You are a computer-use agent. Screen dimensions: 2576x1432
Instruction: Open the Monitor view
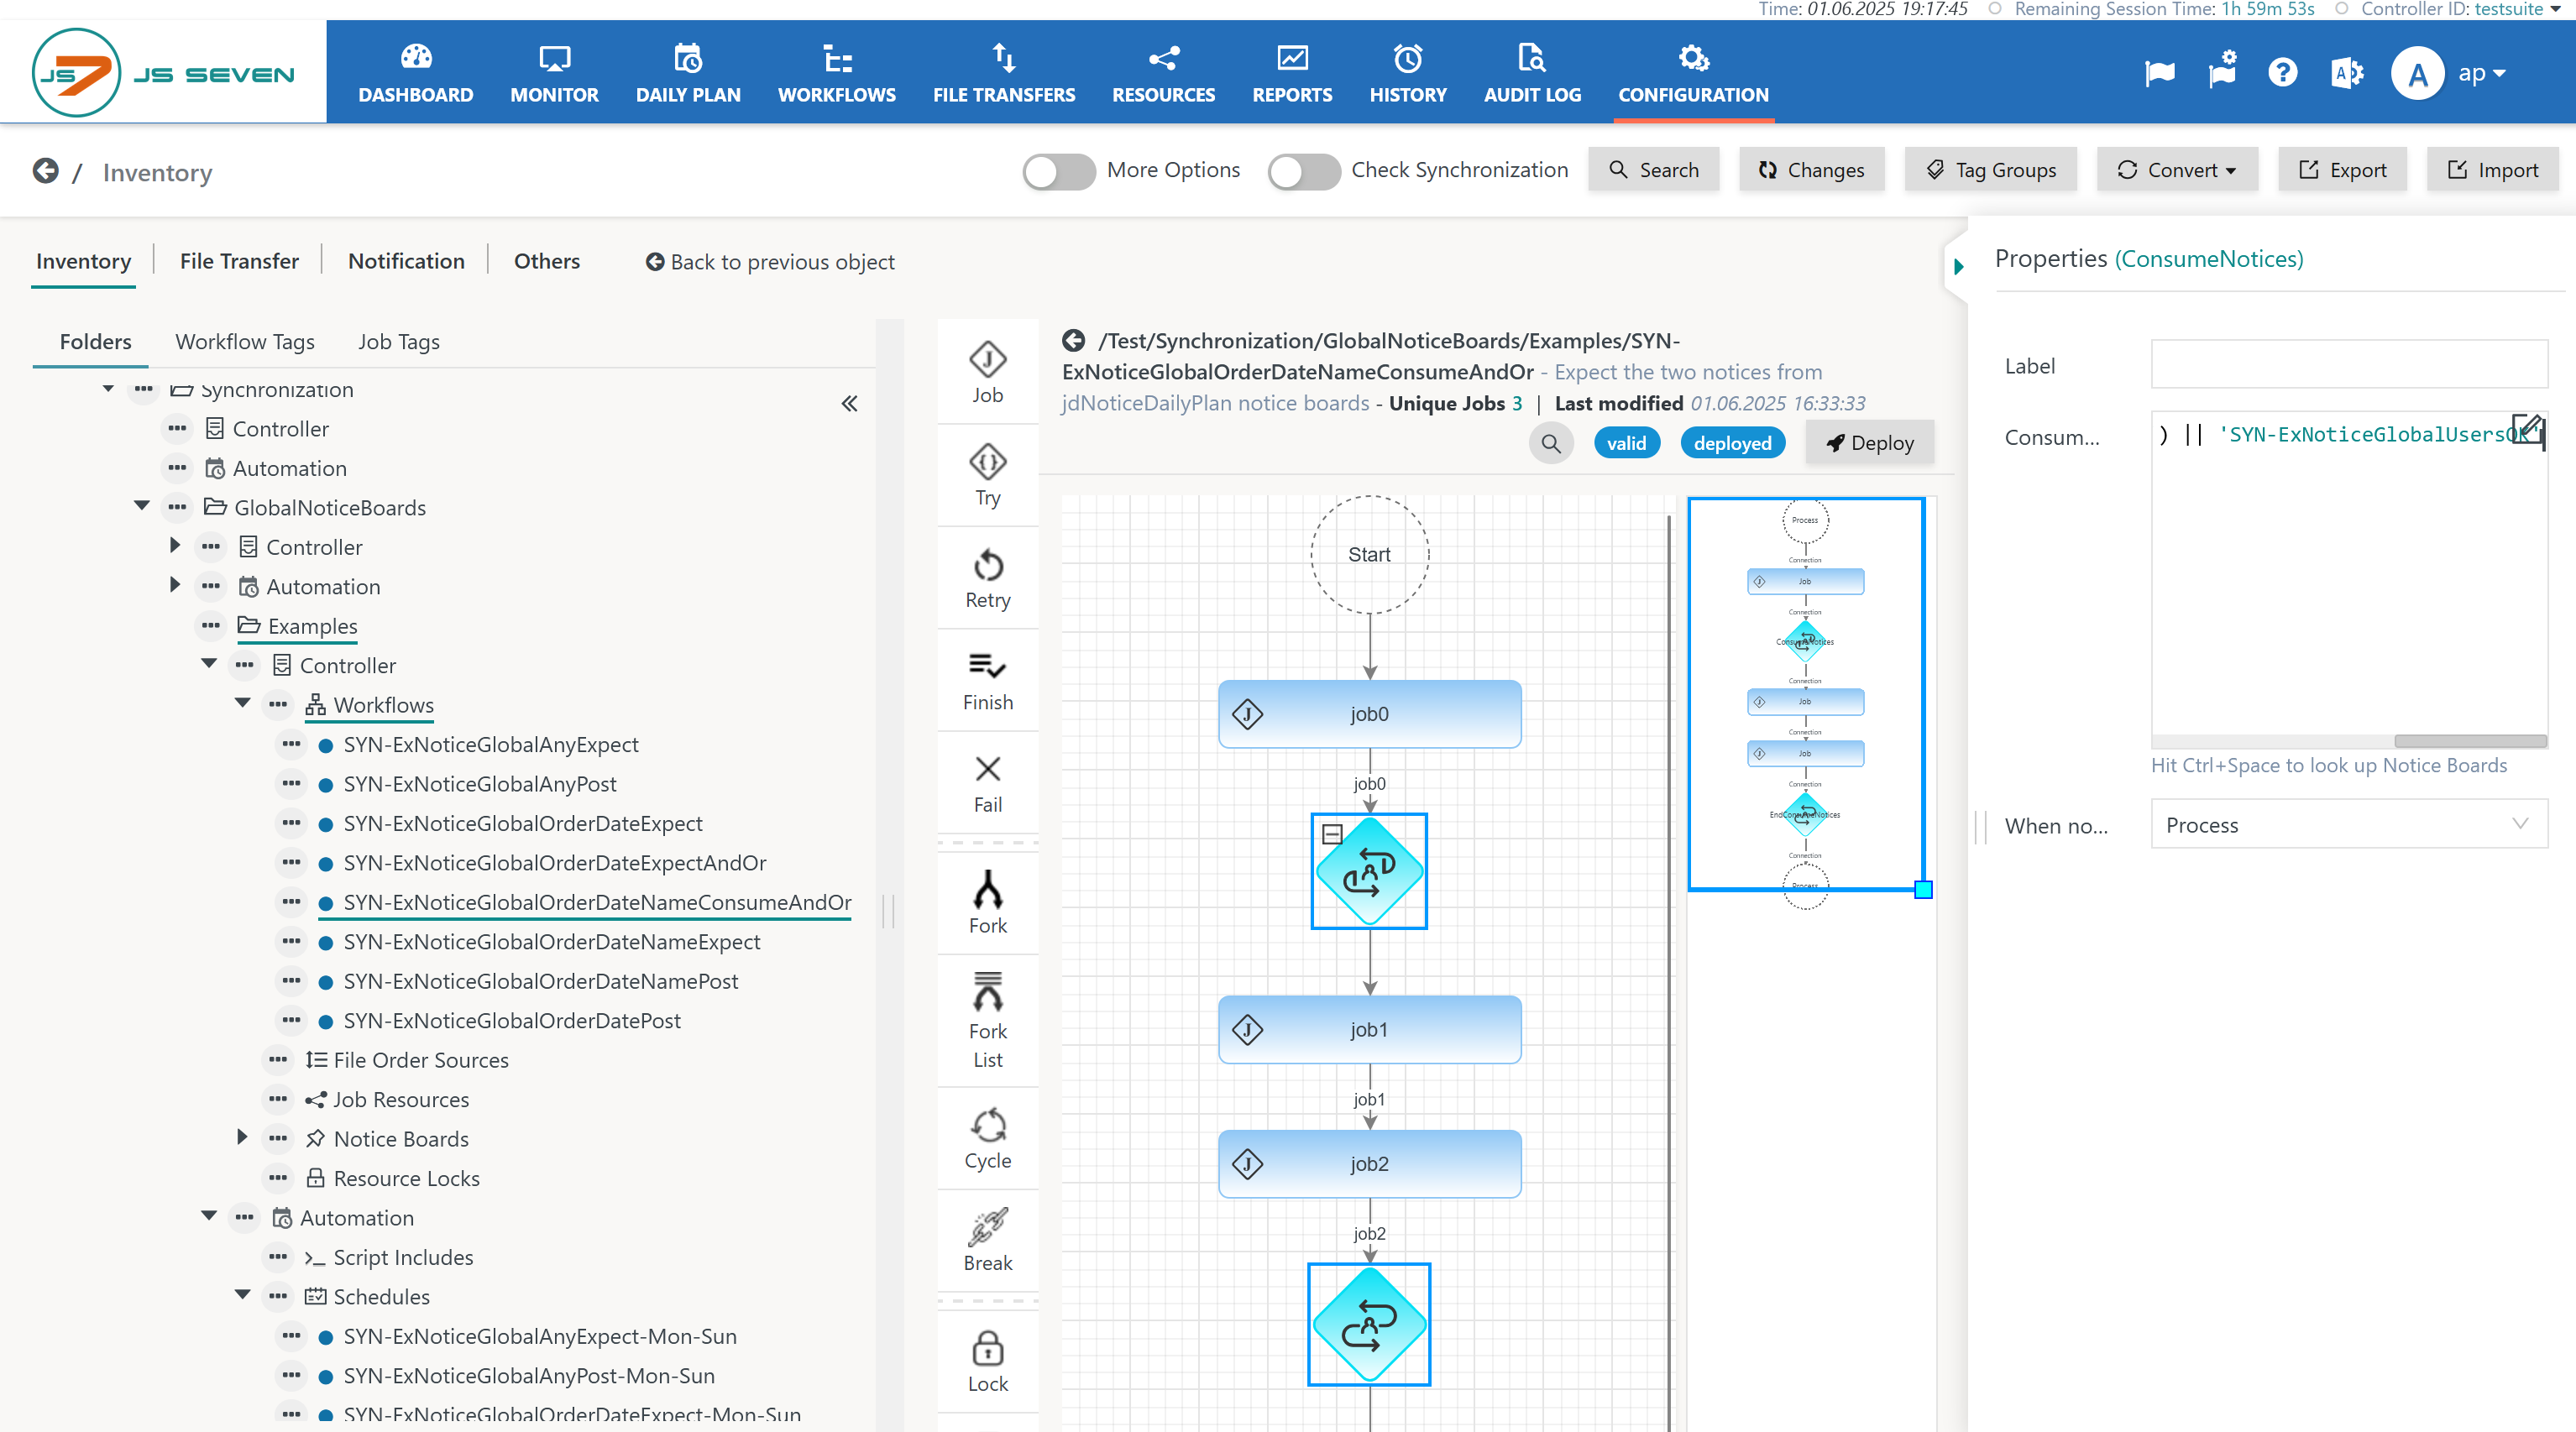click(x=554, y=73)
